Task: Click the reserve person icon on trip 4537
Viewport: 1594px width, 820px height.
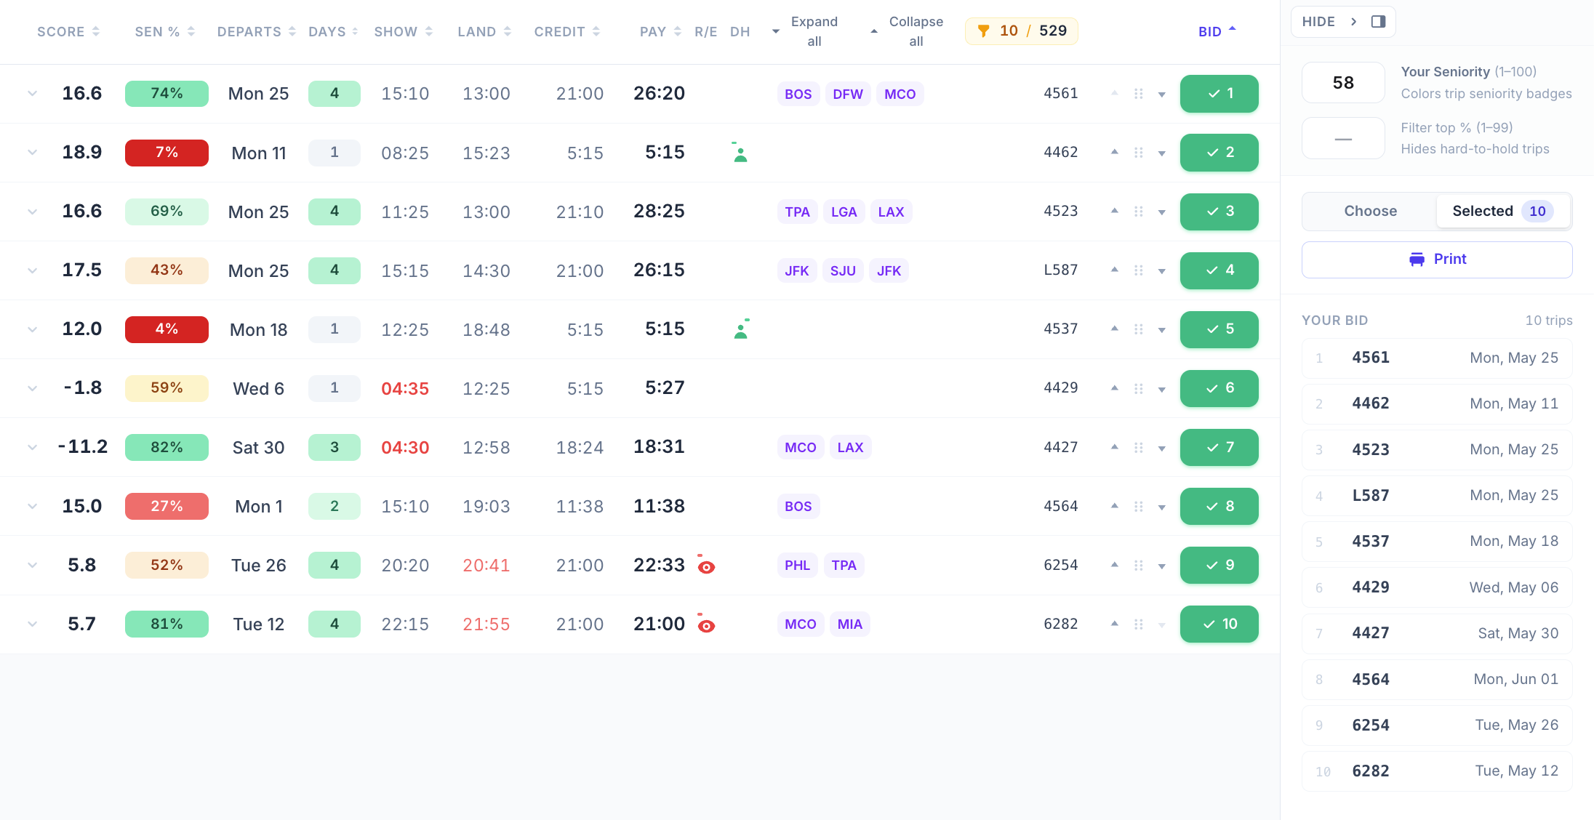Action: pyautogui.click(x=741, y=329)
